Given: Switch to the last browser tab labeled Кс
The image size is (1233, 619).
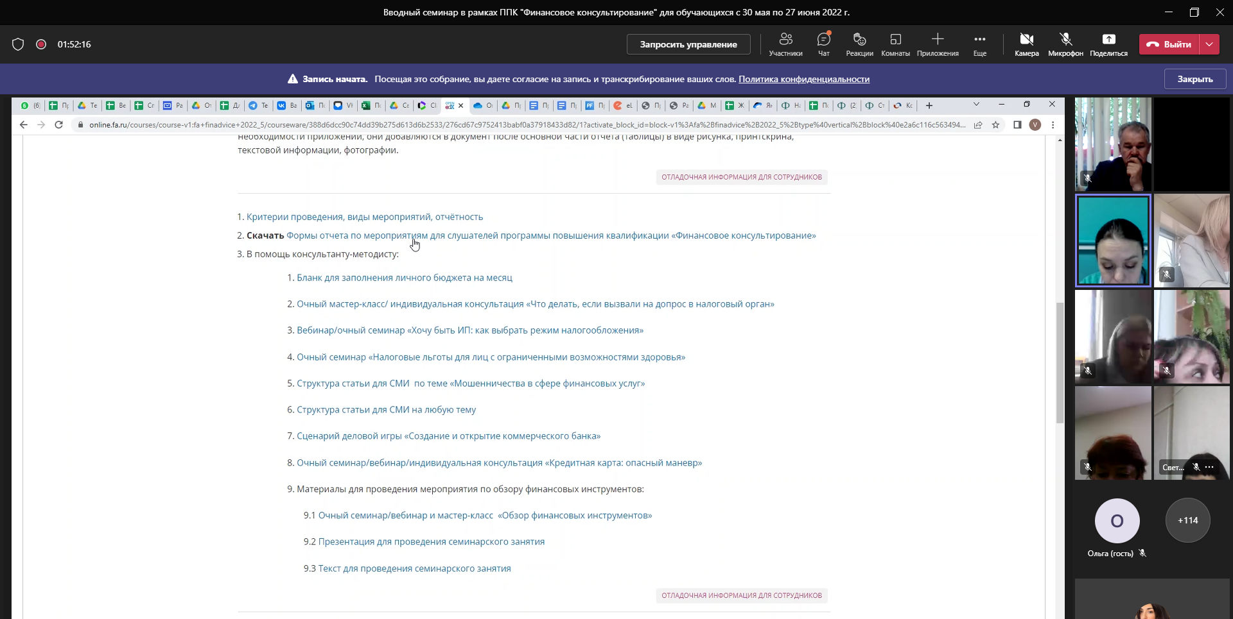Looking at the screenshot, I should (x=903, y=106).
